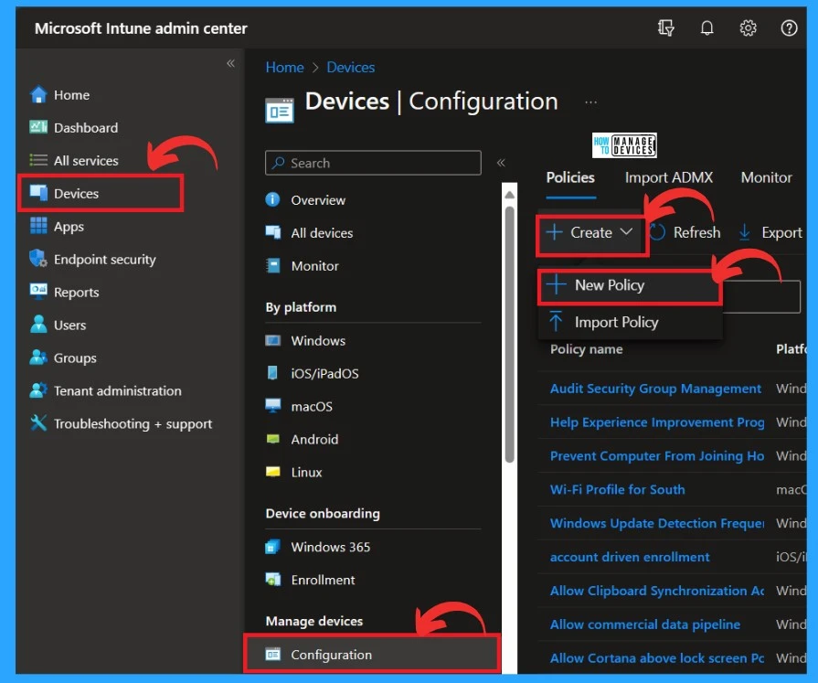Click the Devices breadcrumb link
Viewport: 818px width, 683px height.
[x=351, y=68]
